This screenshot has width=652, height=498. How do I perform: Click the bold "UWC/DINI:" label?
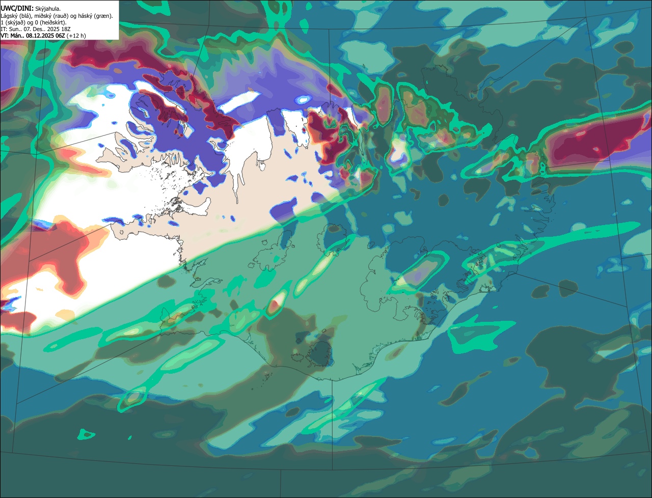click(17, 9)
